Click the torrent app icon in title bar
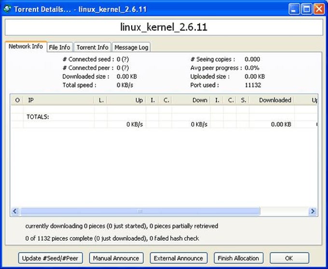The image size is (328, 269). pyautogui.click(x=7, y=9)
